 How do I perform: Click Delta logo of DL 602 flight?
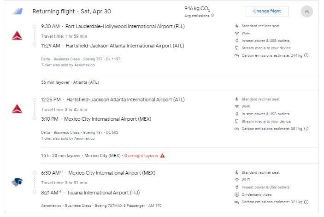(x=17, y=109)
